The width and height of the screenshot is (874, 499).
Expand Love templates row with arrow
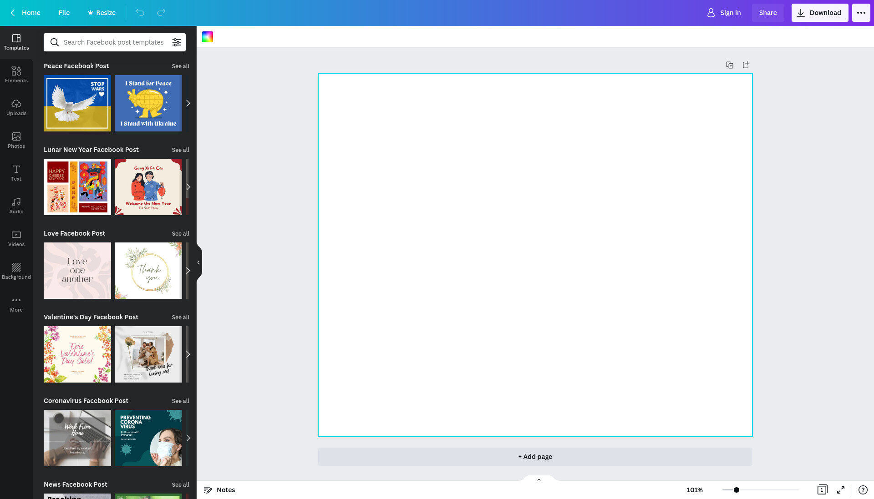[x=188, y=271]
